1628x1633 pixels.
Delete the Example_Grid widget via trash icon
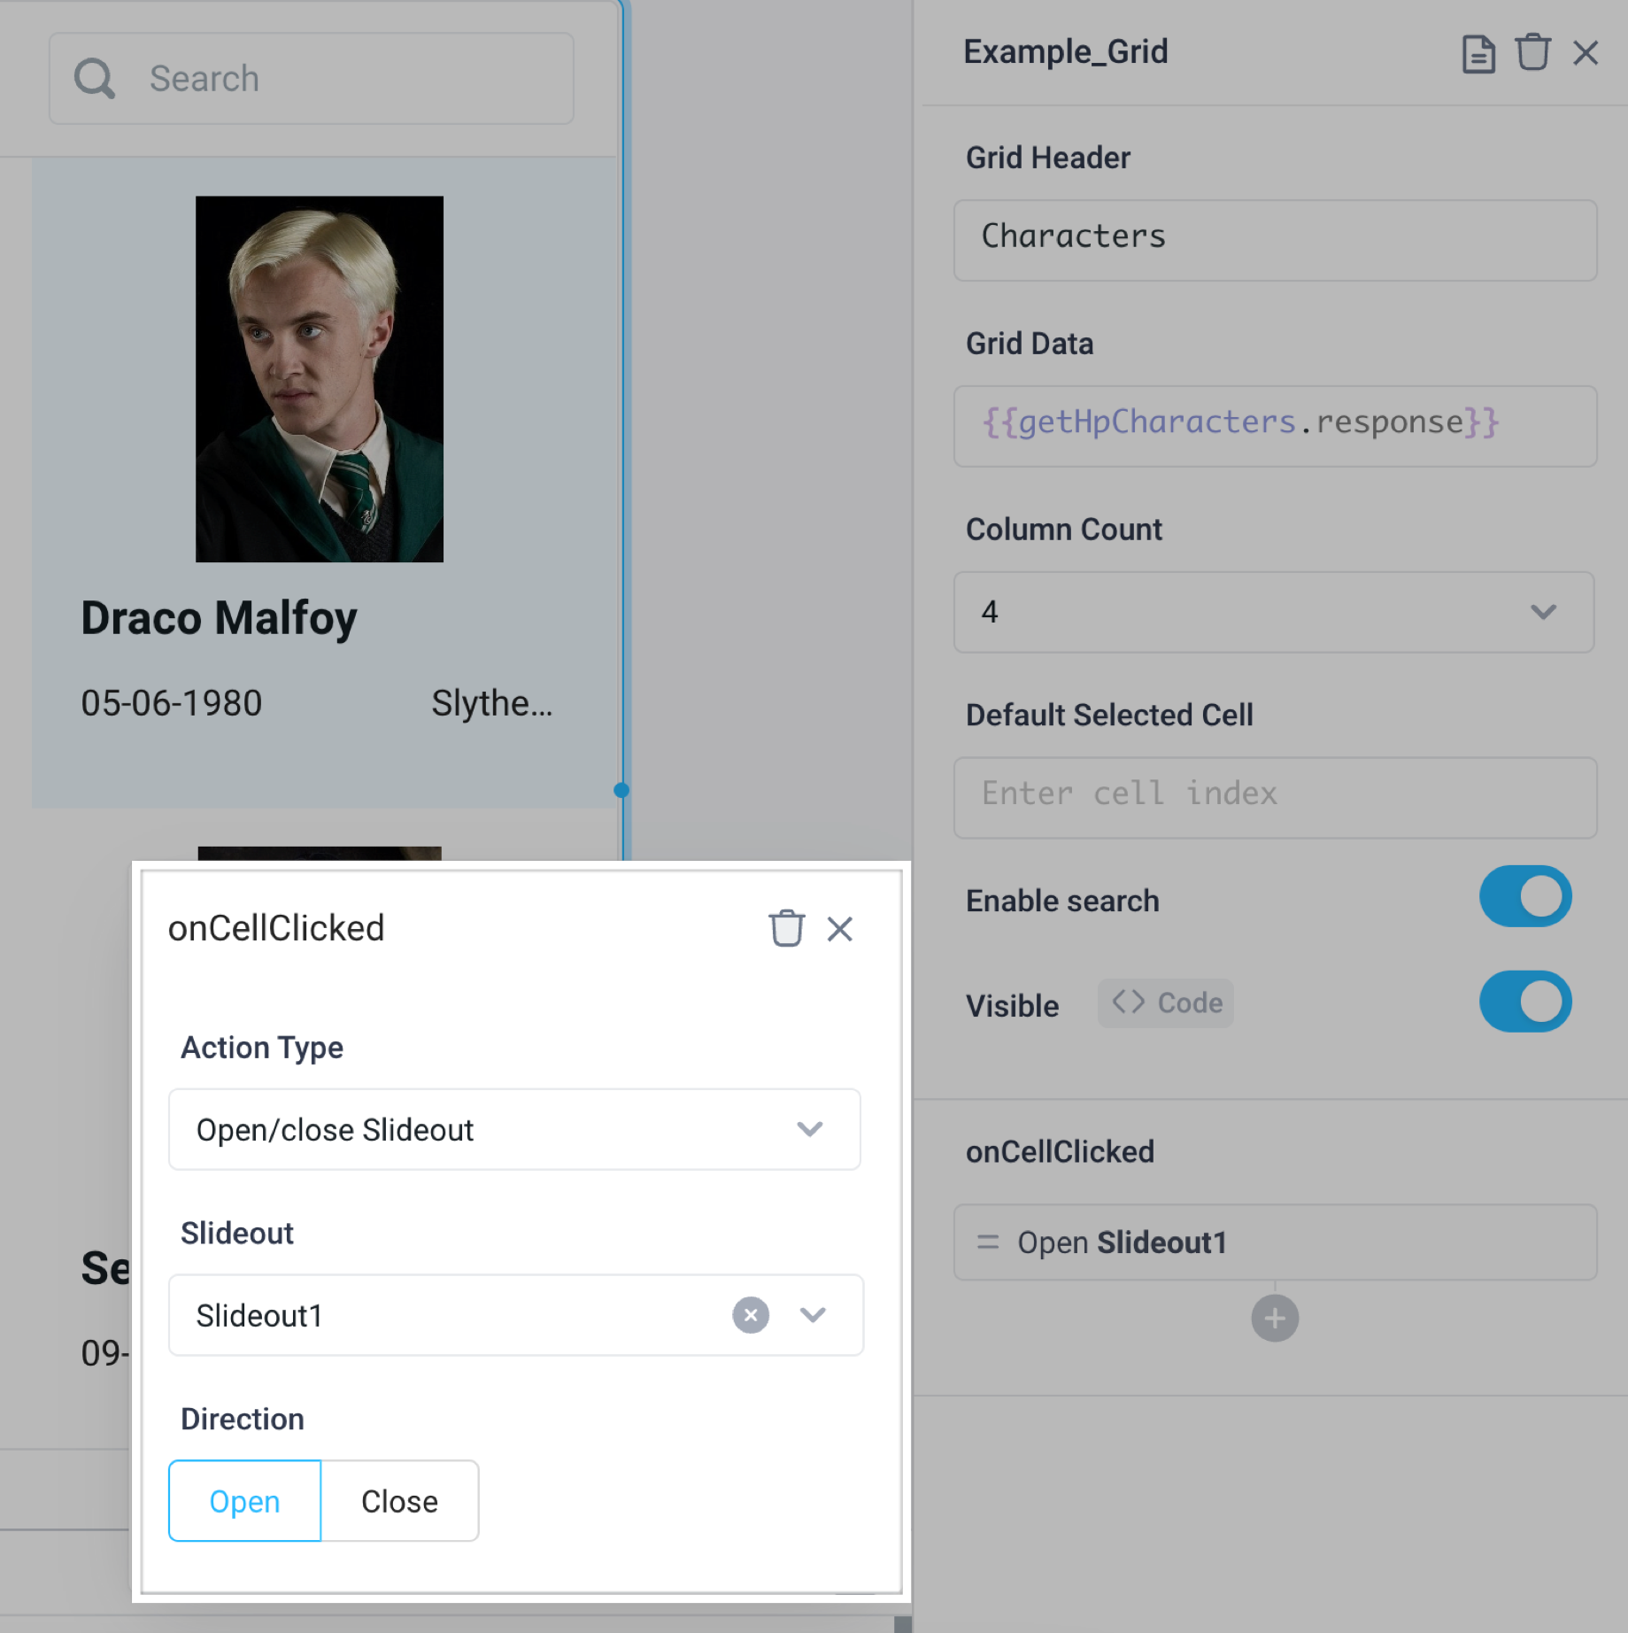coord(1533,52)
